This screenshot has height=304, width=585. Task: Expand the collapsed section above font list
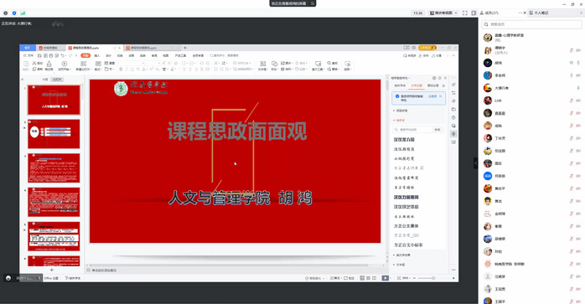[401, 111]
